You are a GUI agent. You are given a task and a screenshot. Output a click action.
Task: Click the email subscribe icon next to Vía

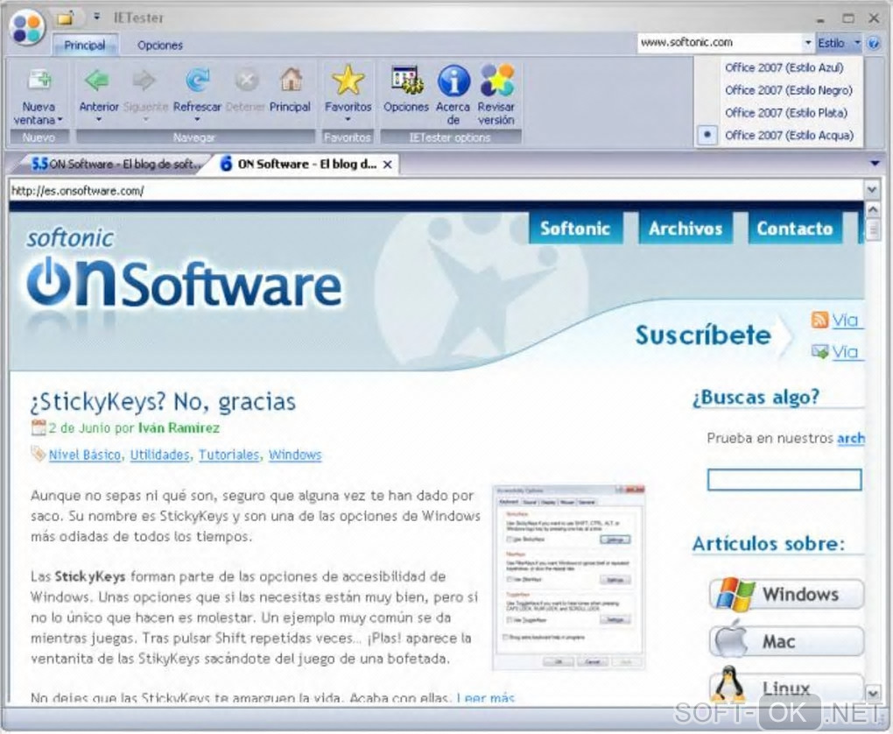pos(819,351)
